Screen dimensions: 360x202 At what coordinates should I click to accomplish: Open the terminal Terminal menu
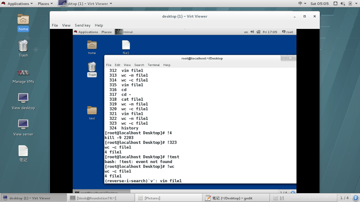(x=154, y=65)
